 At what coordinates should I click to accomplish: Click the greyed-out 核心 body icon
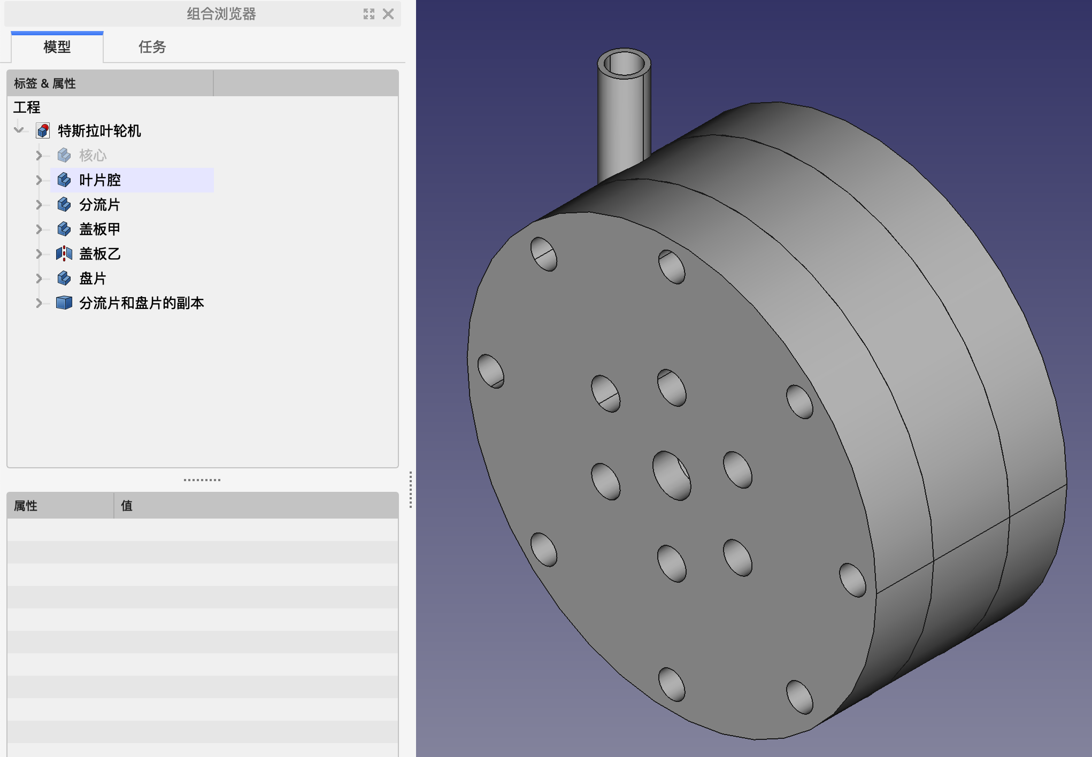(x=64, y=156)
